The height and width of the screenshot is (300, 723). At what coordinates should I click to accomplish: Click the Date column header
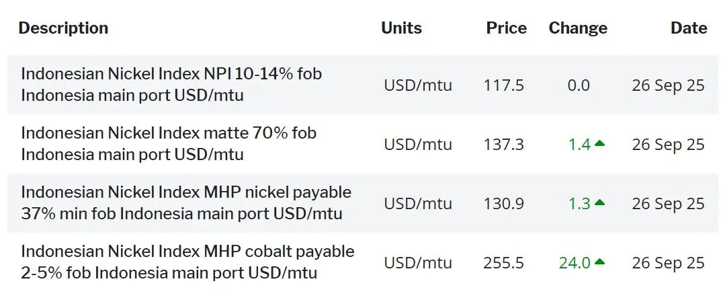[689, 28]
